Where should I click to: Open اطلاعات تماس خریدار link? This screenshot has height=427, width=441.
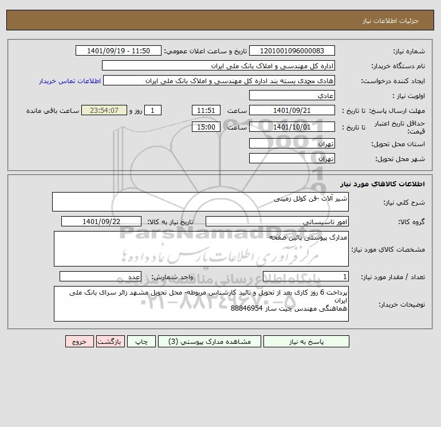click(70, 81)
